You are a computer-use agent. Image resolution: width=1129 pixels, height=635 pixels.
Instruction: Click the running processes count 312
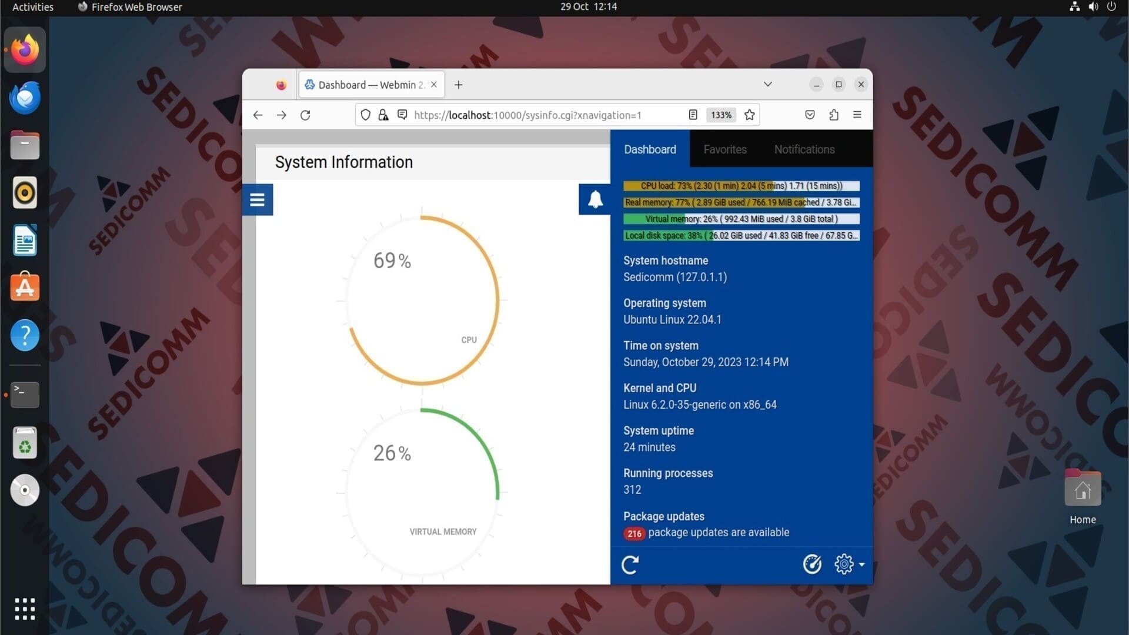click(632, 490)
